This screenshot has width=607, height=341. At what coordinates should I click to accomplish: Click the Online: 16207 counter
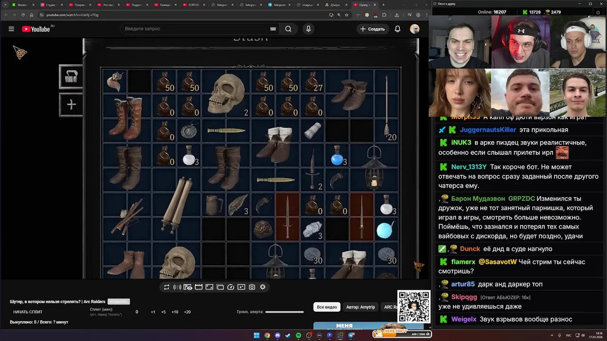coord(492,12)
